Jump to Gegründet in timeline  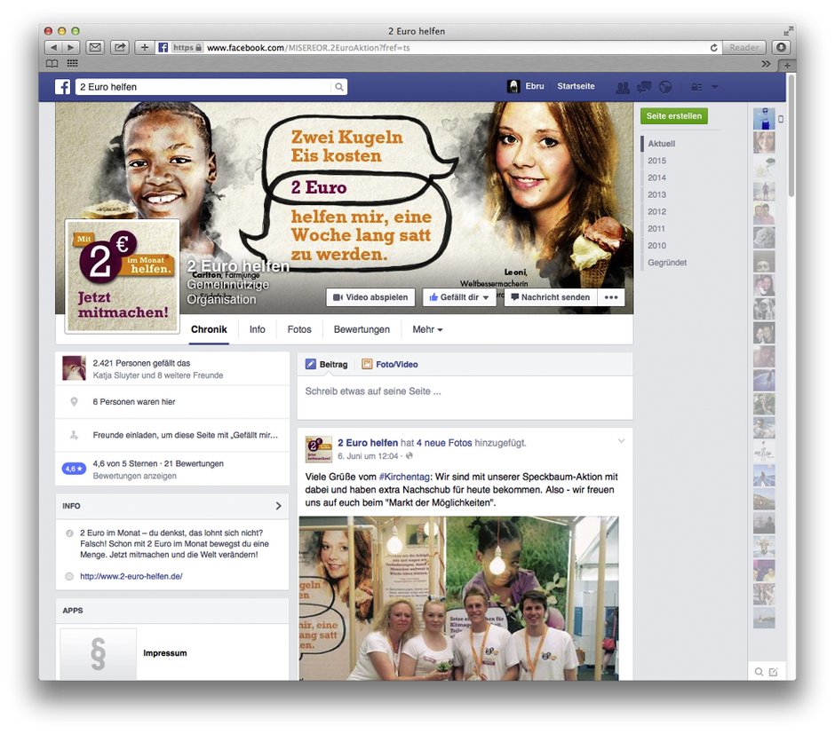point(667,263)
